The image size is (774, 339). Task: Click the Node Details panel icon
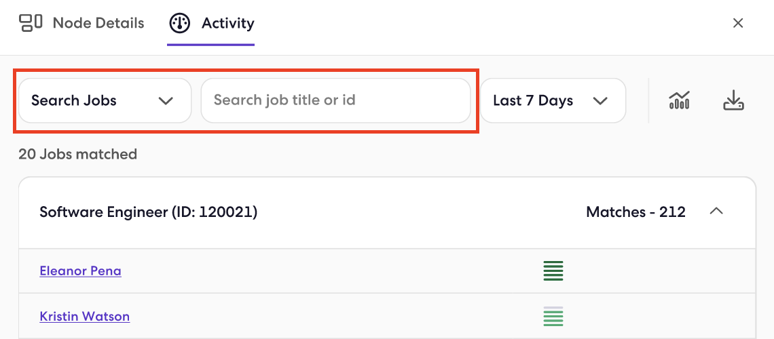[31, 22]
